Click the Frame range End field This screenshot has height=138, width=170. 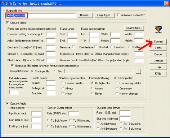click(x=72, y=41)
